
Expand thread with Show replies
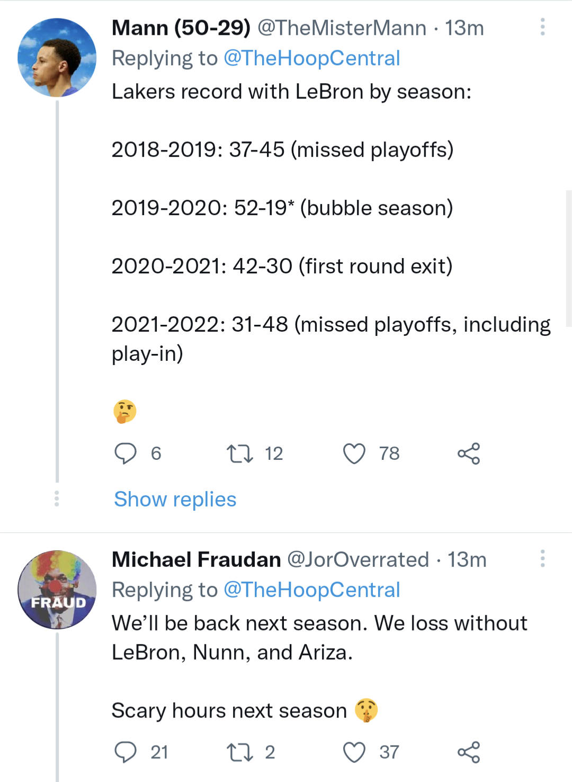(x=175, y=499)
